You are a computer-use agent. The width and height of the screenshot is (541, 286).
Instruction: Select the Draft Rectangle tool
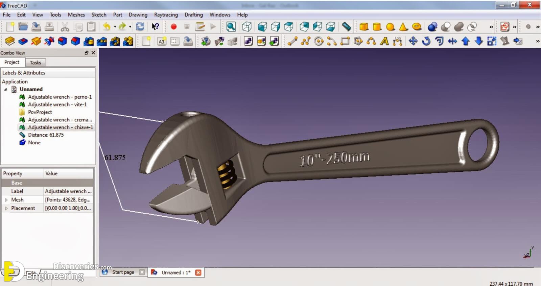tap(345, 41)
